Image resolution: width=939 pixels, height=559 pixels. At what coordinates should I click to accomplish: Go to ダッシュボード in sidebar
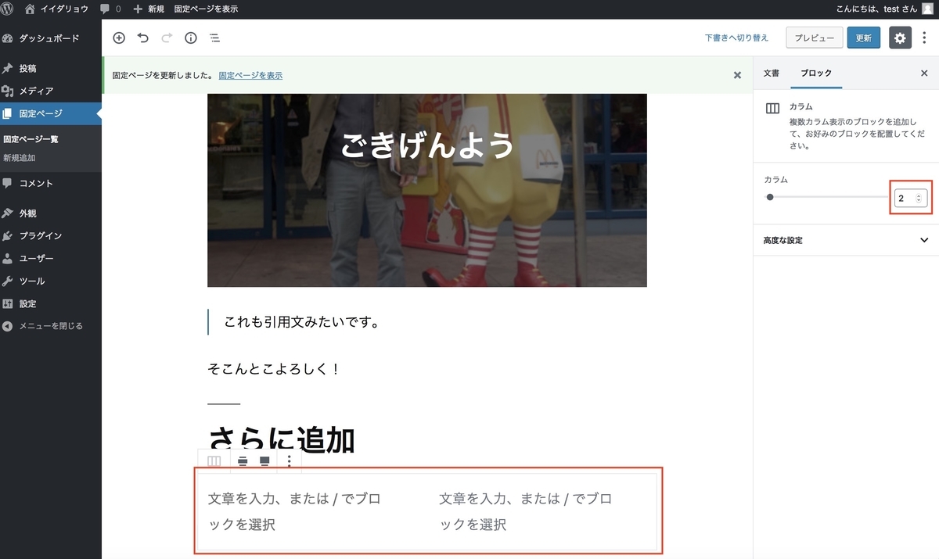(x=51, y=38)
